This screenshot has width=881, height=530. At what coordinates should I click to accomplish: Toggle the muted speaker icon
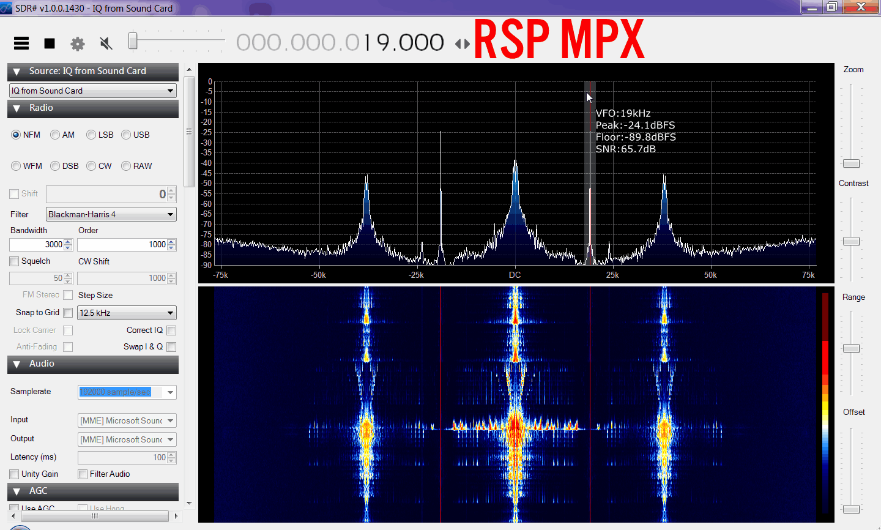(x=106, y=43)
